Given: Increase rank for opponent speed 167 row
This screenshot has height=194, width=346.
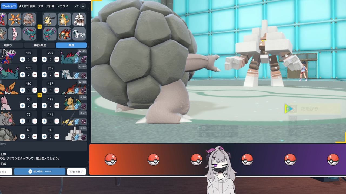Looking at the screenshot, I should click(44, 90).
